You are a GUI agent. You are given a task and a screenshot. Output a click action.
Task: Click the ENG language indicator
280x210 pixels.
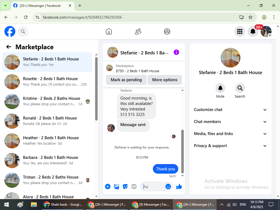pos(243,205)
